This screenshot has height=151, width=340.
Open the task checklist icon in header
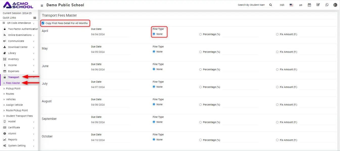[x=318, y=5]
